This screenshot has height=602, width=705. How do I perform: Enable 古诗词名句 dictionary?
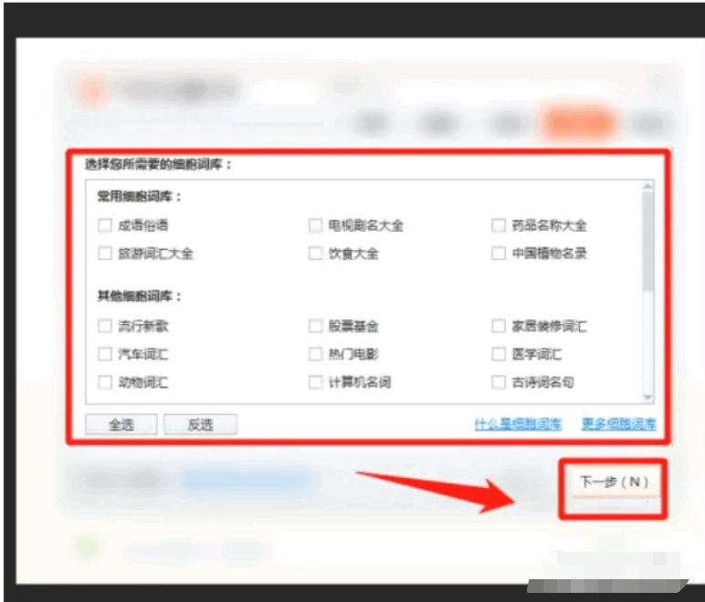(499, 382)
